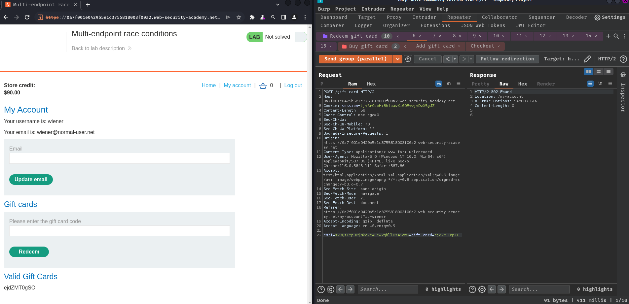
Task: Click Update email button
Action: [31, 180]
